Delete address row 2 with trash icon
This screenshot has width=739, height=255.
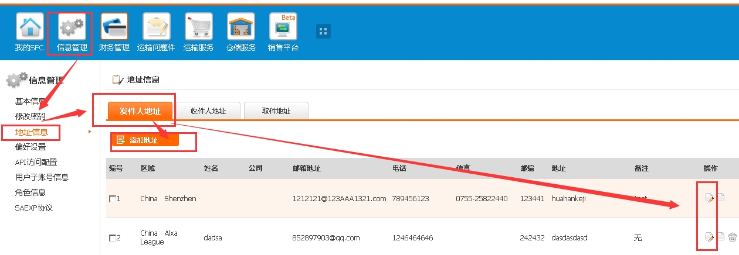(x=732, y=237)
